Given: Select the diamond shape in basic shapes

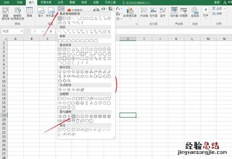Looking at the screenshot, I should [x=91, y=49].
